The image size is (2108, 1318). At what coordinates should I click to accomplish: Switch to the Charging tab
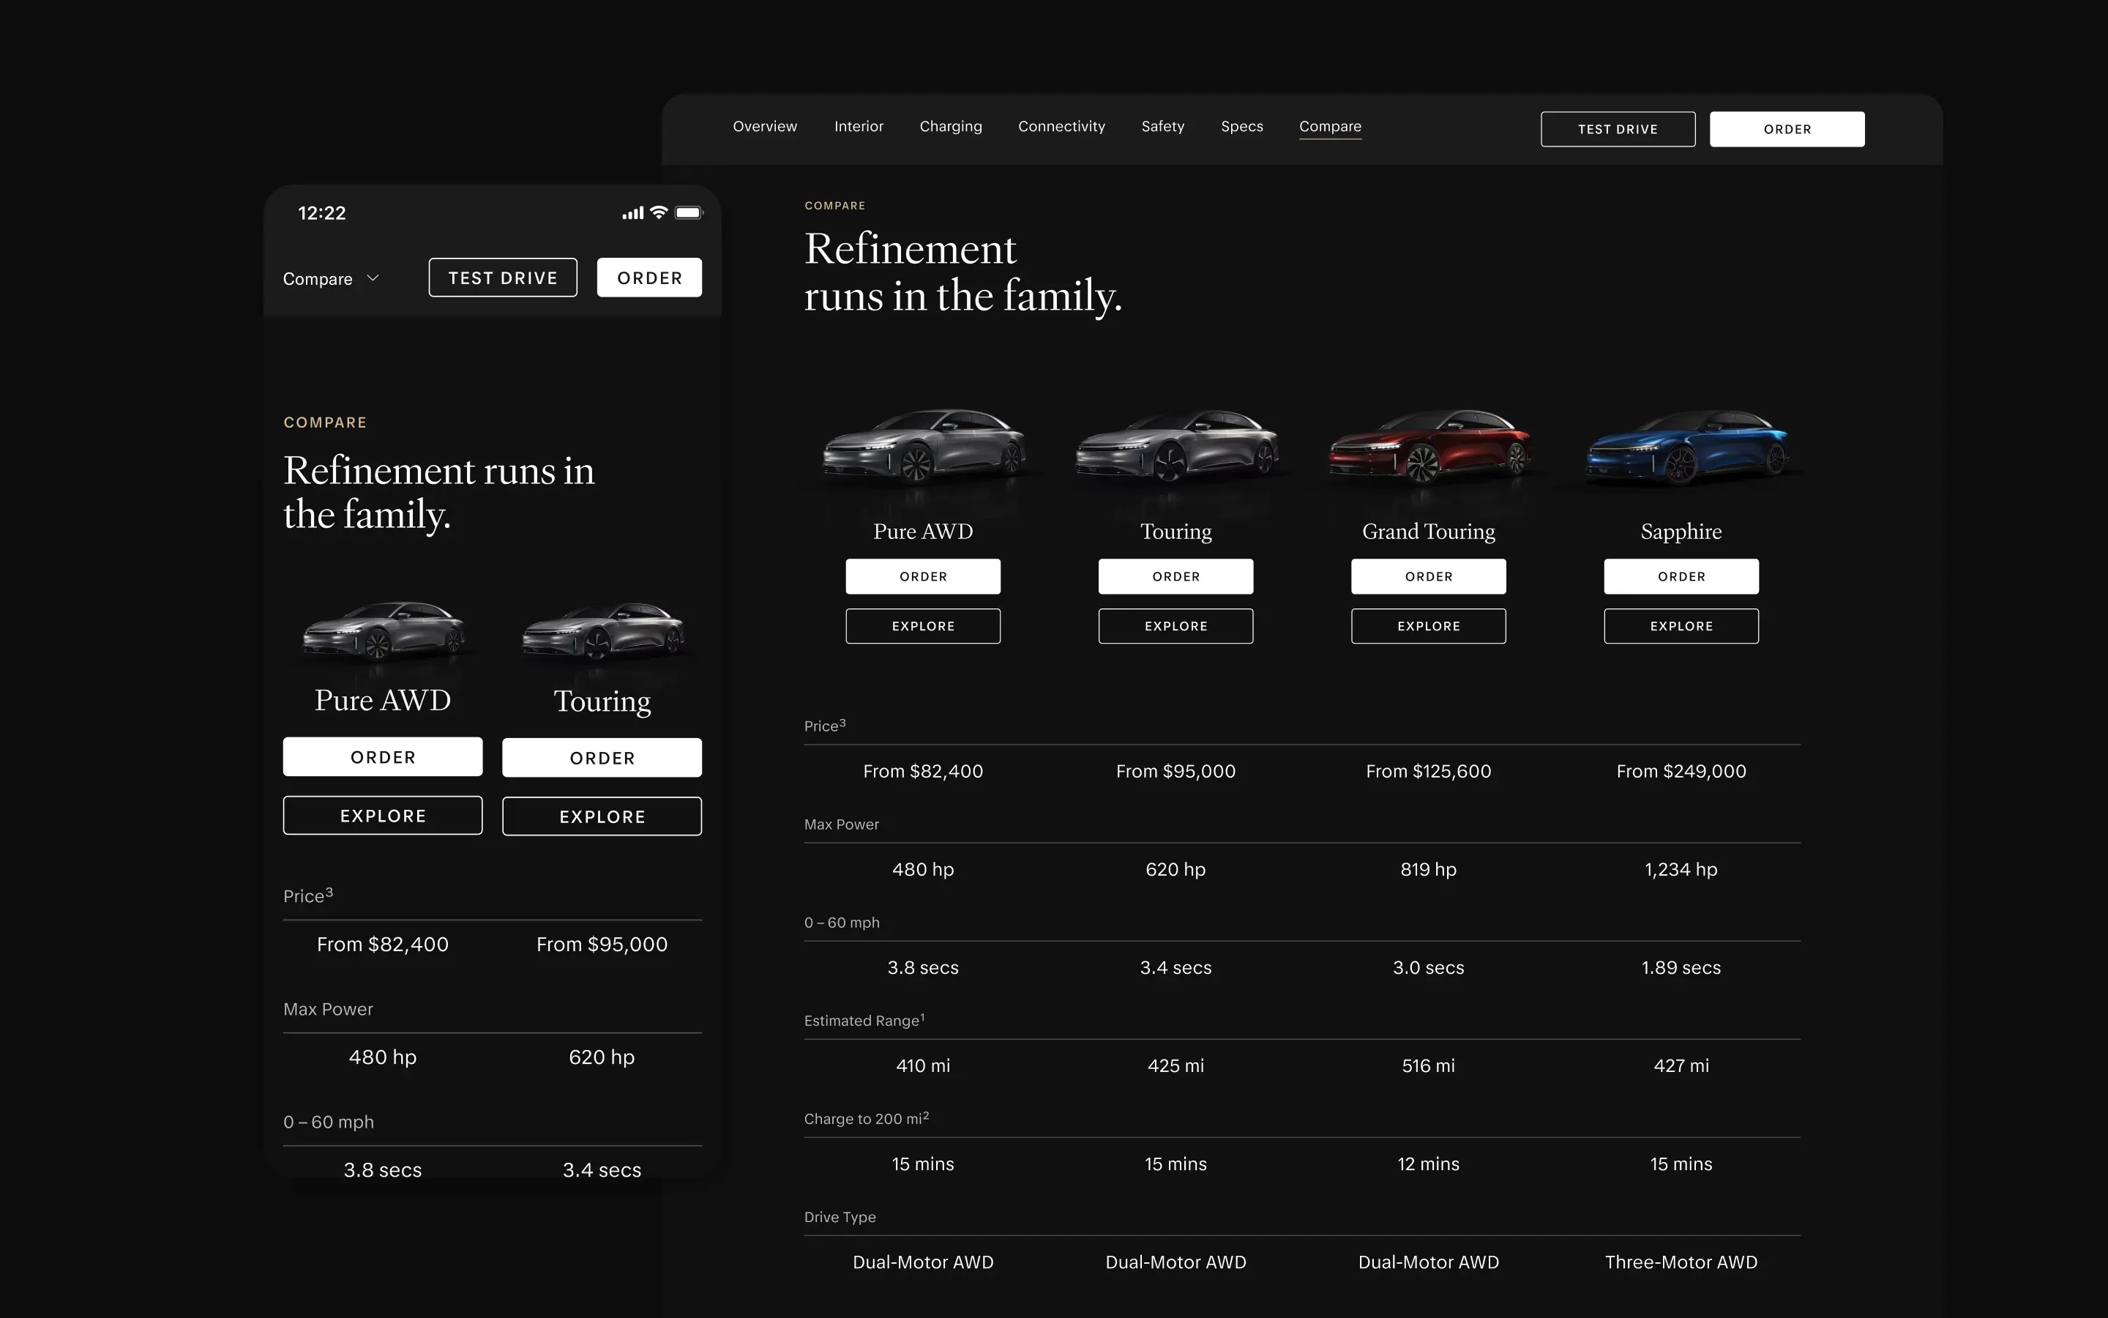coord(950,127)
